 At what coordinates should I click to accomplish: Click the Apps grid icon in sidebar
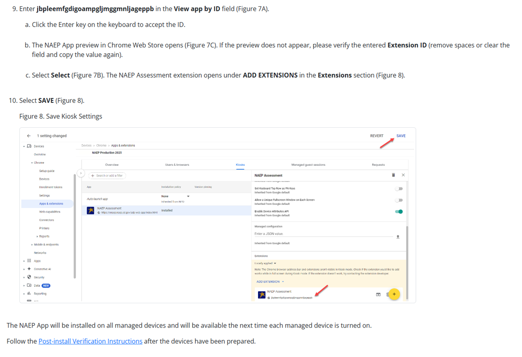29,261
